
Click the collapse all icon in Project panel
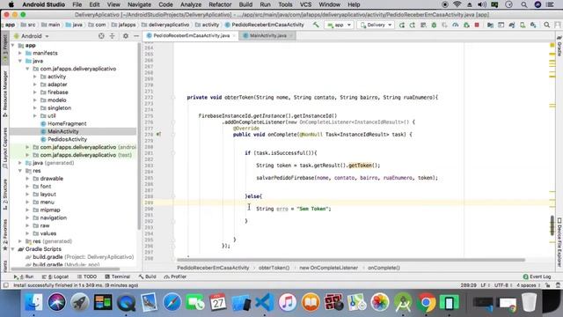[x=113, y=36]
